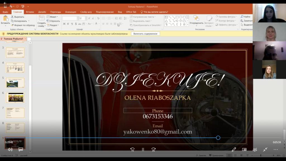The width and height of the screenshot is (286, 161).
Task: Open the Office Tab ribbon tab
Action: tap(131, 12)
